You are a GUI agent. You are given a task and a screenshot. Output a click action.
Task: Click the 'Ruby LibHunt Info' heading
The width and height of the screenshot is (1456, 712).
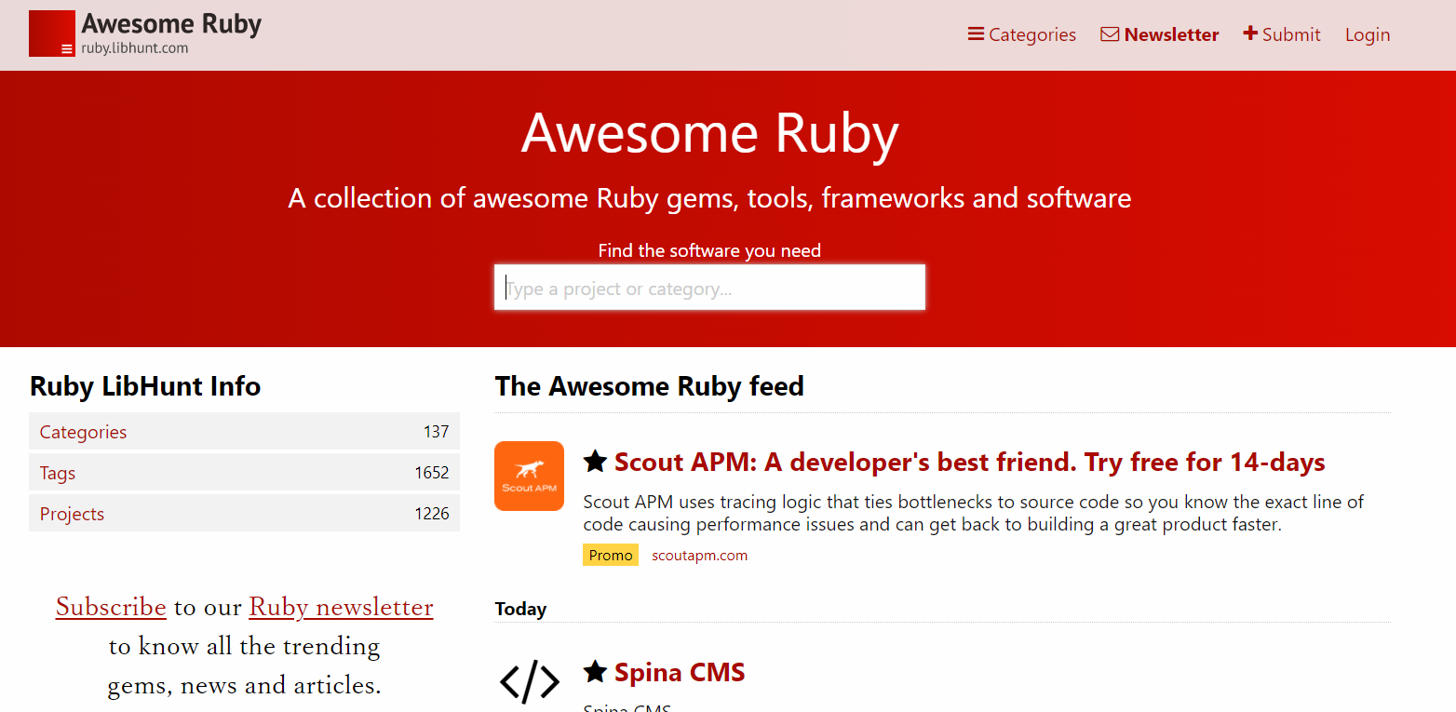pyautogui.click(x=145, y=386)
